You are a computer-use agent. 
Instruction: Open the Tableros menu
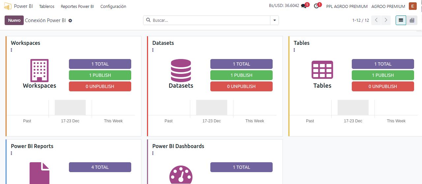coord(47,6)
